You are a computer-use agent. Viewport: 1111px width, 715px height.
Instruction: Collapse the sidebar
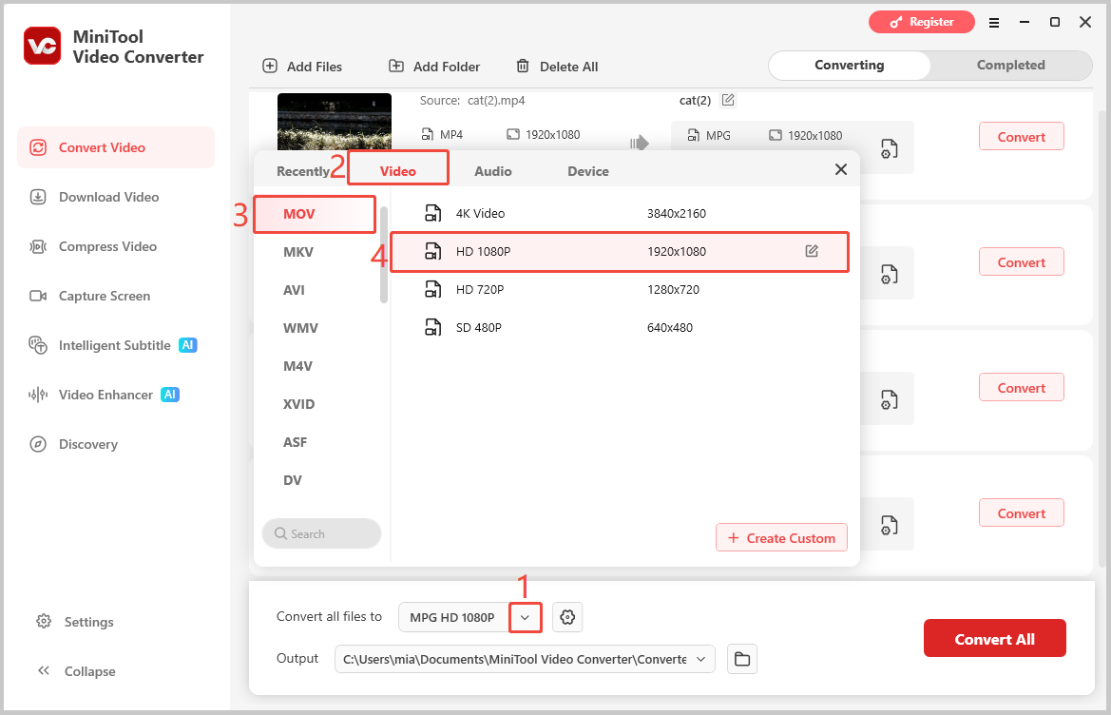[76, 671]
